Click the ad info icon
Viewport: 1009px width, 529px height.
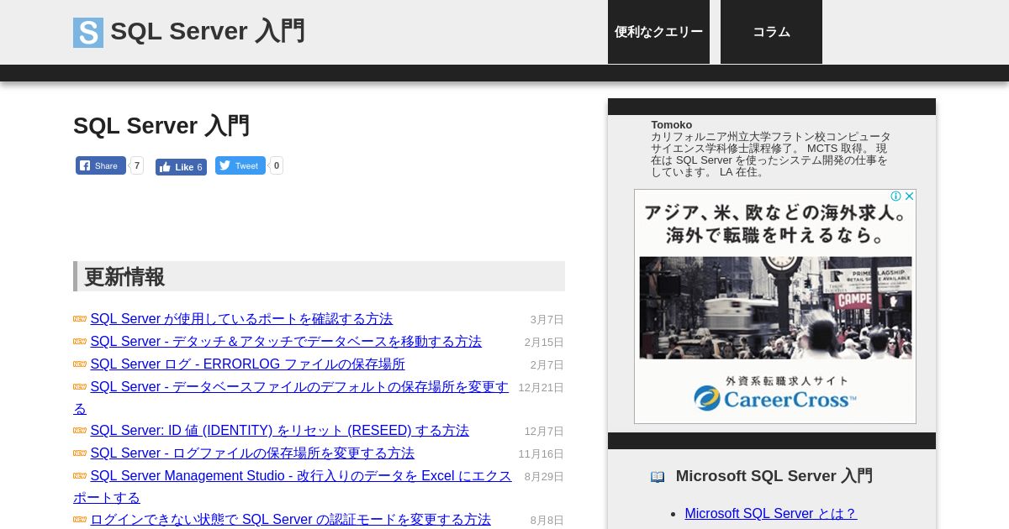tap(896, 196)
